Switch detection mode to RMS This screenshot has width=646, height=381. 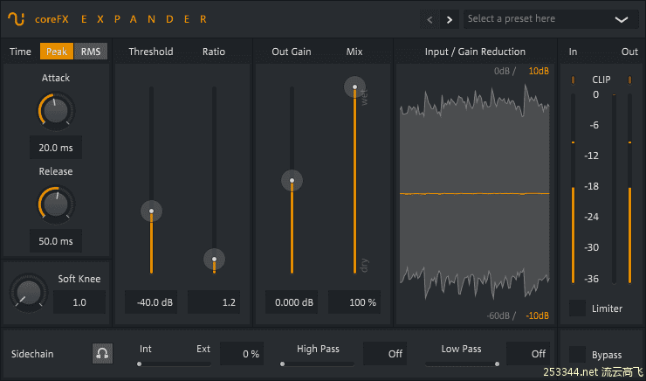click(91, 52)
